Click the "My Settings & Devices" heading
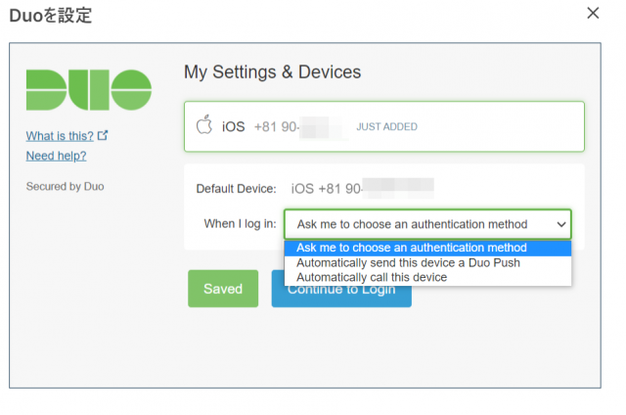The image size is (626, 415). click(x=273, y=72)
